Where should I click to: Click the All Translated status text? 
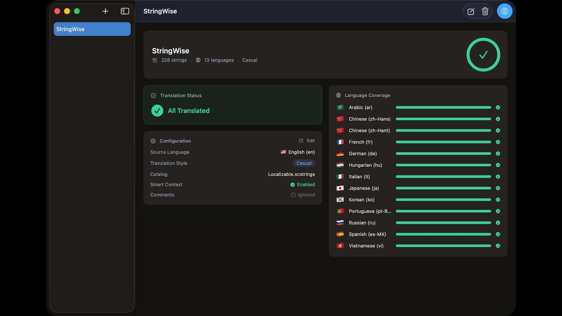point(189,111)
